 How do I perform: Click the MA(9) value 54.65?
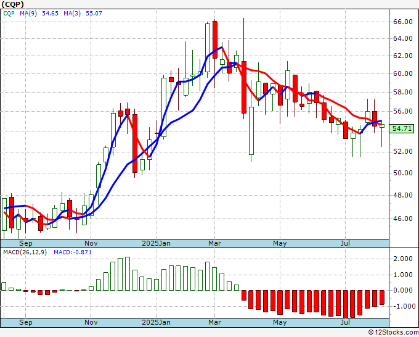pos(51,14)
